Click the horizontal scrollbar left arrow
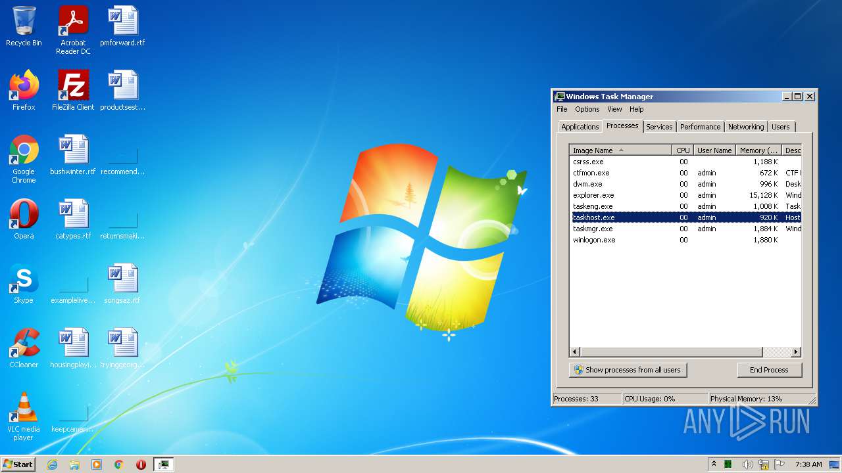The height and width of the screenshot is (473, 842). click(x=575, y=352)
